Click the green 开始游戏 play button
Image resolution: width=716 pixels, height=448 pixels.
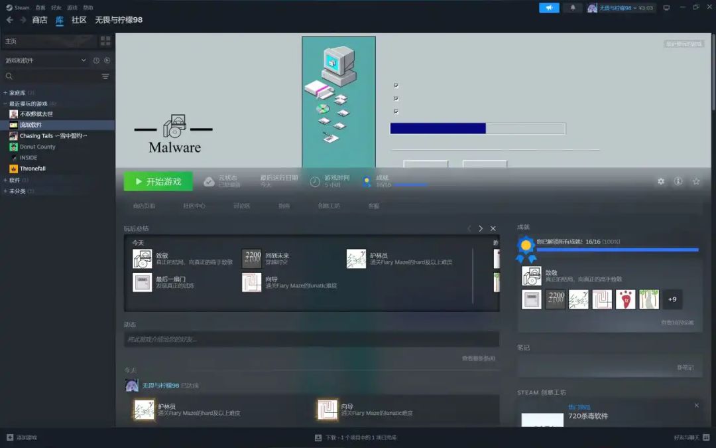point(158,181)
